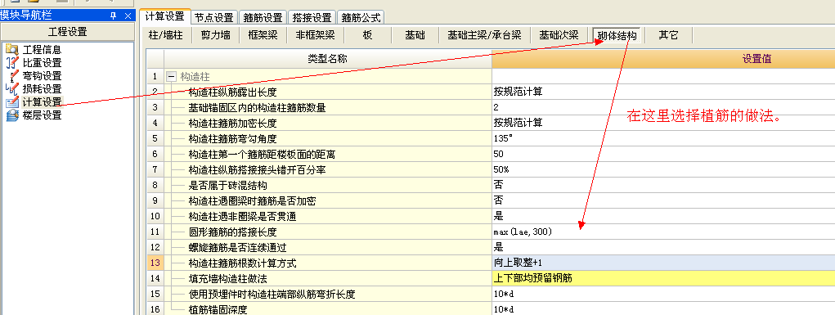Select 弯钩设置 in the navigation tree
835x315 pixels.
[42, 76]
